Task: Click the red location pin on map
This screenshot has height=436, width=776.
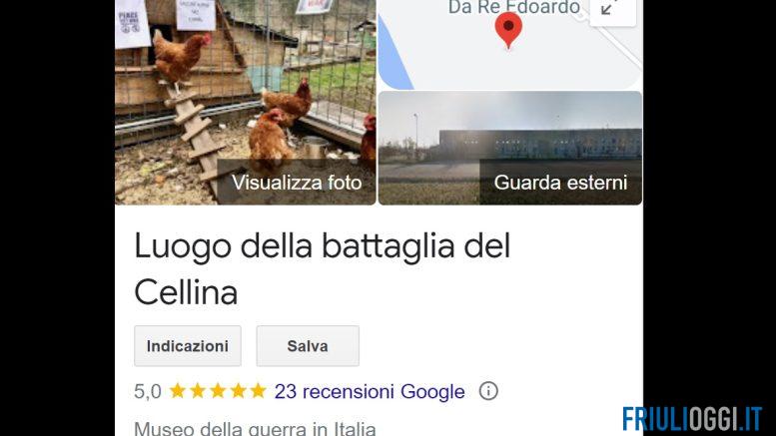Action: click(x=508, y=30)
